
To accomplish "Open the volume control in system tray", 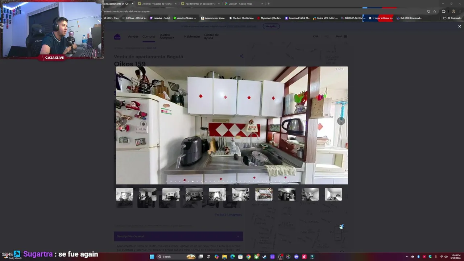I will click(x=446, y=257).
